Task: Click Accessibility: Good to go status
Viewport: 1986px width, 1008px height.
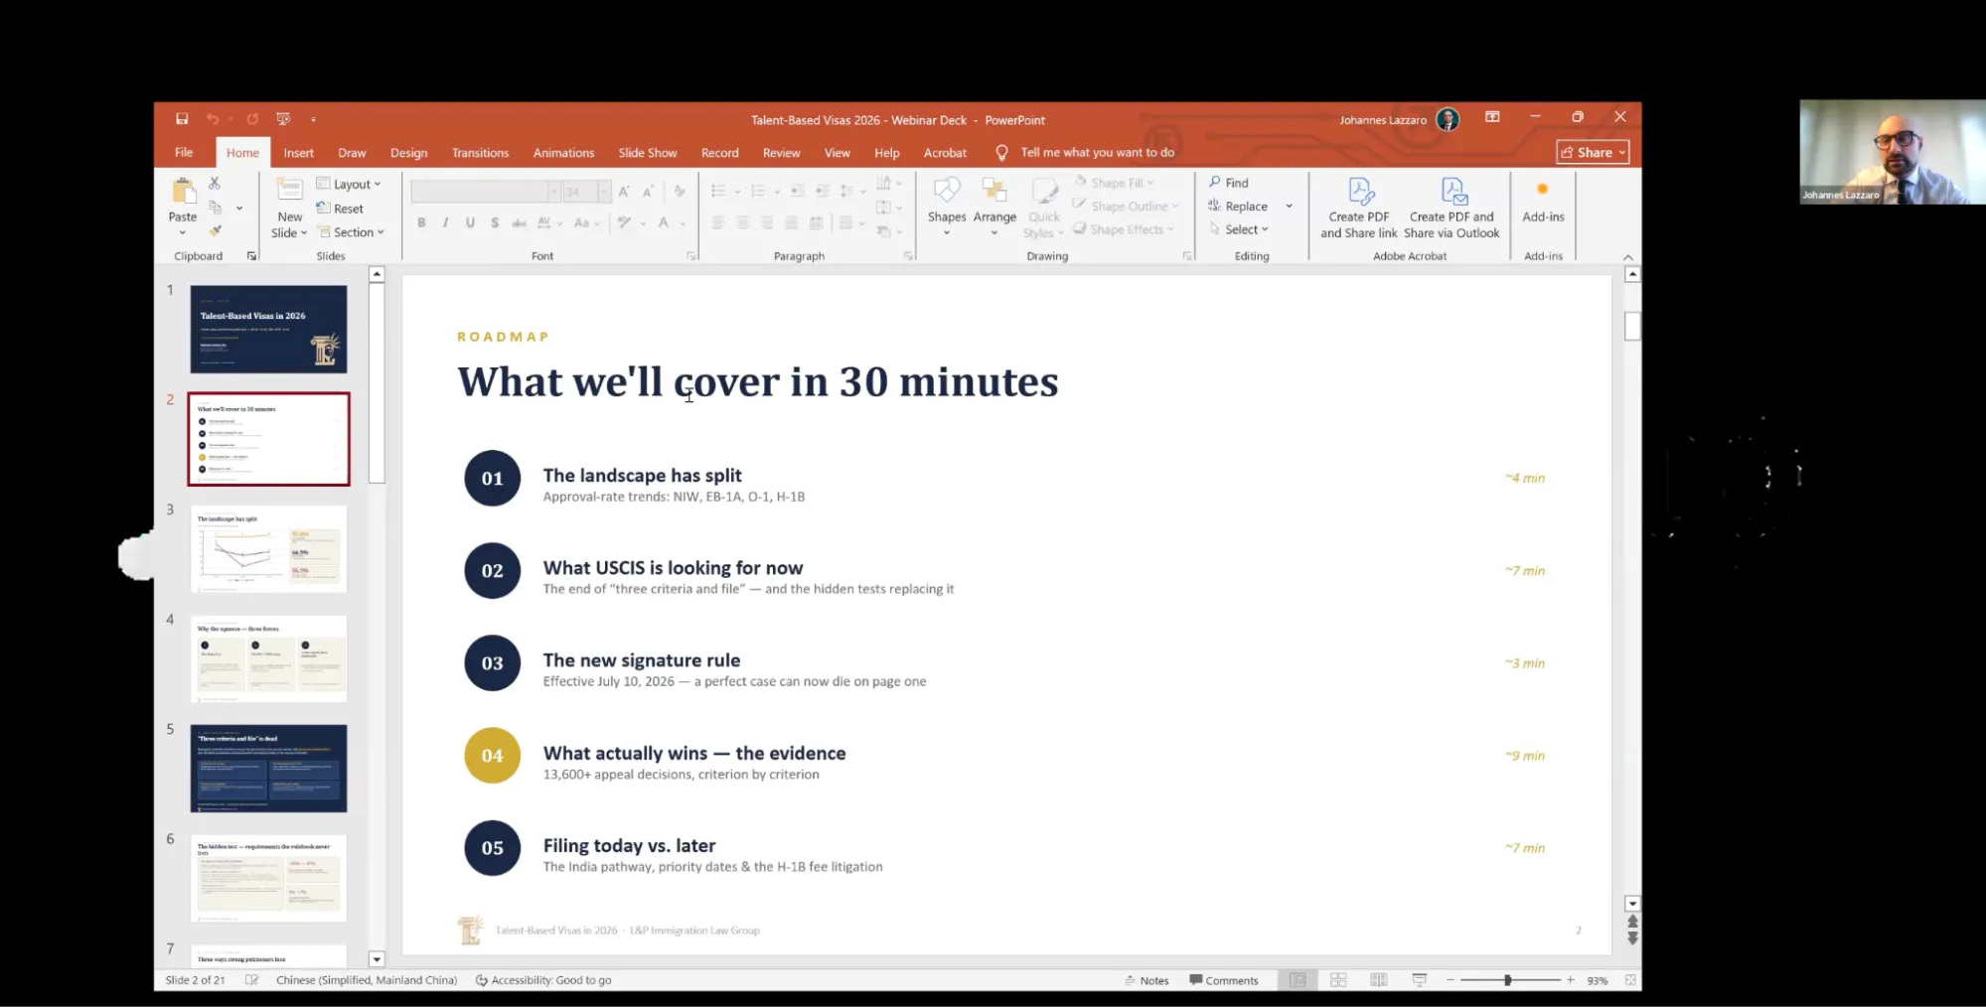Action: [543, 980]
